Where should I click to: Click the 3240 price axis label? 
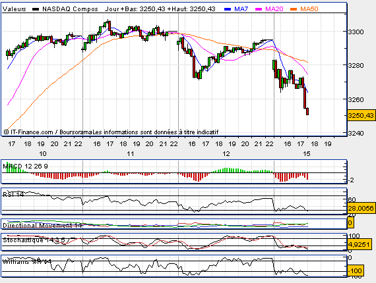coord(356,133)
